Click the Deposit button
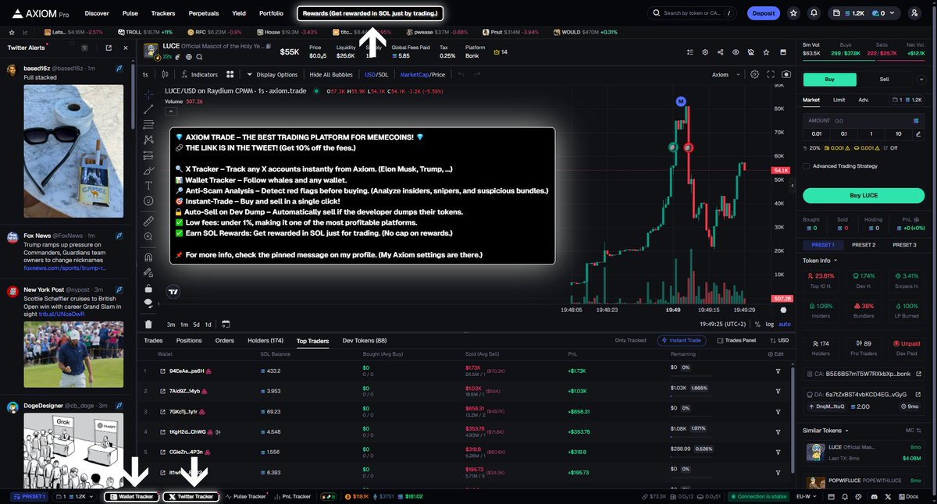Image resolution: width=937 pixels, height=504 pixels. pos(764,13)
